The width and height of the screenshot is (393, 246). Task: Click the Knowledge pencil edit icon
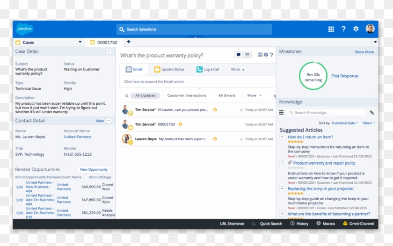(372, 113)
